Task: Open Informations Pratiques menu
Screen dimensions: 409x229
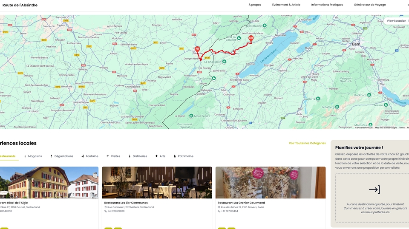Action: 327,5
